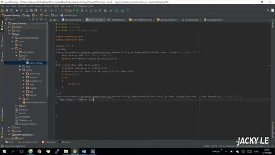This screenshot has height=155, width=275.
Task: Switch to CMakeLists.txt editor tab
Action: click(117, 20)
